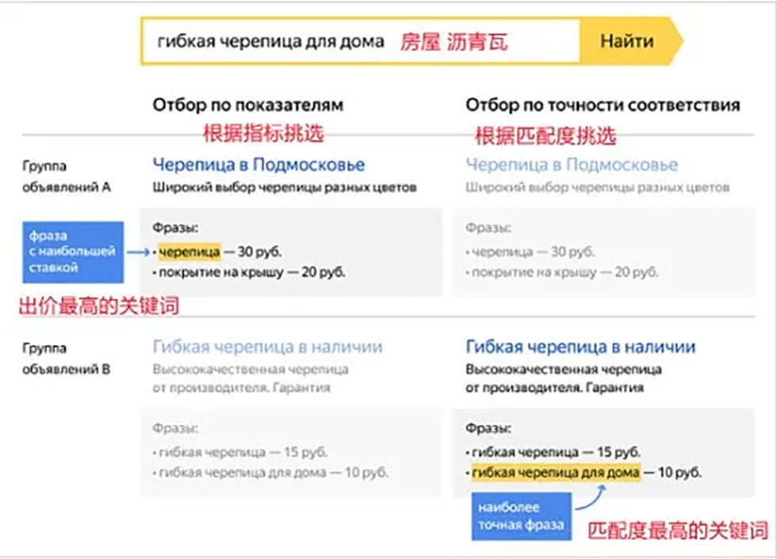Image resolution: width=777 pixels, height=559 pixels.
Task: Click blue callout фраза с наибольшей ставкой
Action: point(73,252)
